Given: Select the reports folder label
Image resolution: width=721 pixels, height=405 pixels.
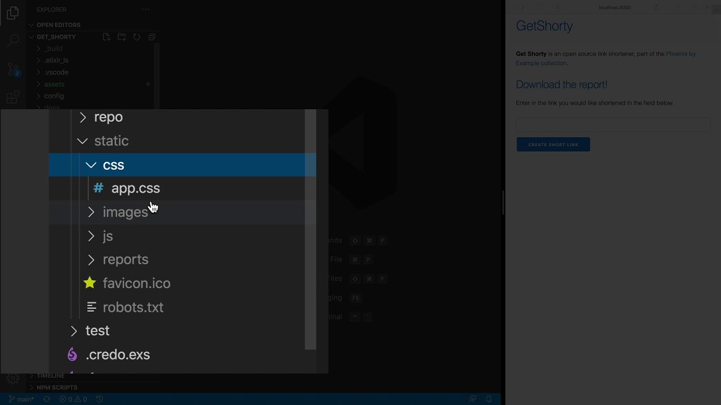Looking at the screenshot, I should (x=126, y=260).
